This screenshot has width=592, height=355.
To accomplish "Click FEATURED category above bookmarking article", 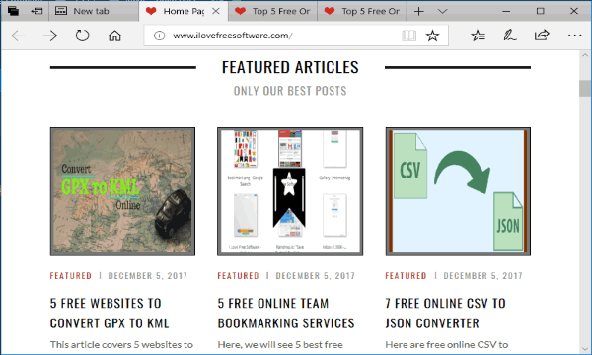I will [238, 276].
